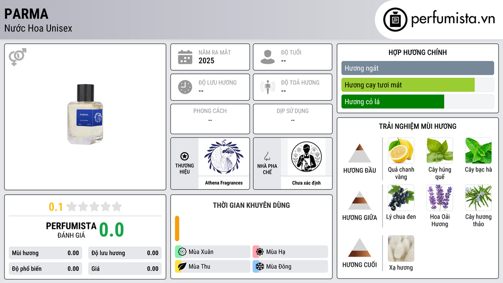The image size is (503, 283).
Task: Click the Nước Hoa Unisex subtitle
Action: 38,28
